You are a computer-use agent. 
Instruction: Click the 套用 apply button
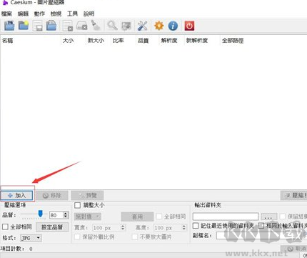coord(137,217)
